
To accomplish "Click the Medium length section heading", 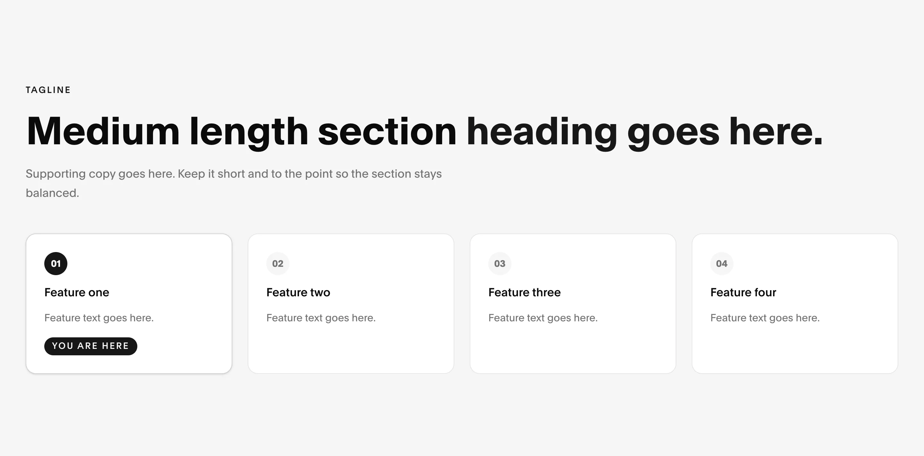I will 425,131.
